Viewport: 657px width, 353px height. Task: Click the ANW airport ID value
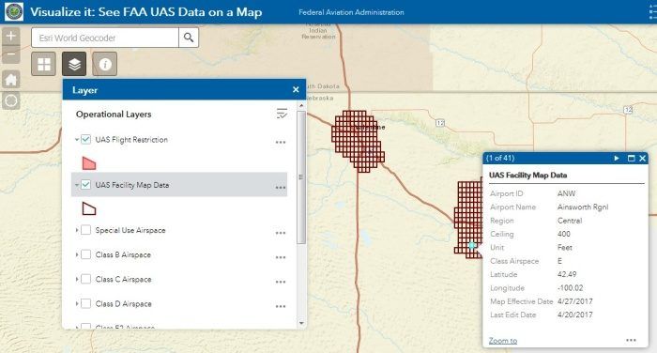coord(567,193)
